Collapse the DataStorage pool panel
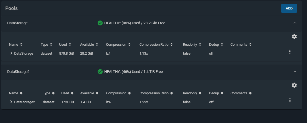The width and height of the screenshot is (307, 123). (x=295, y=23)
